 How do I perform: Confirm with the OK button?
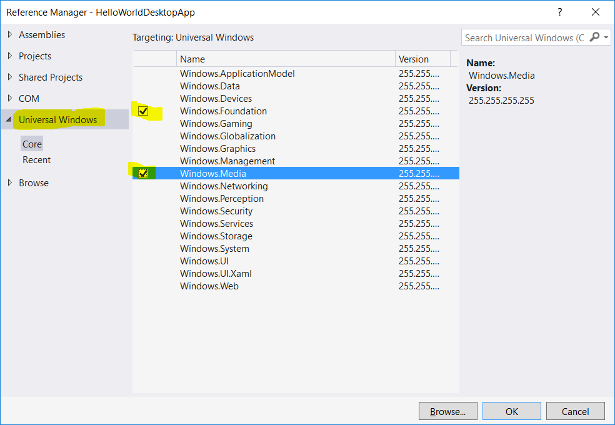click(512, 411)
